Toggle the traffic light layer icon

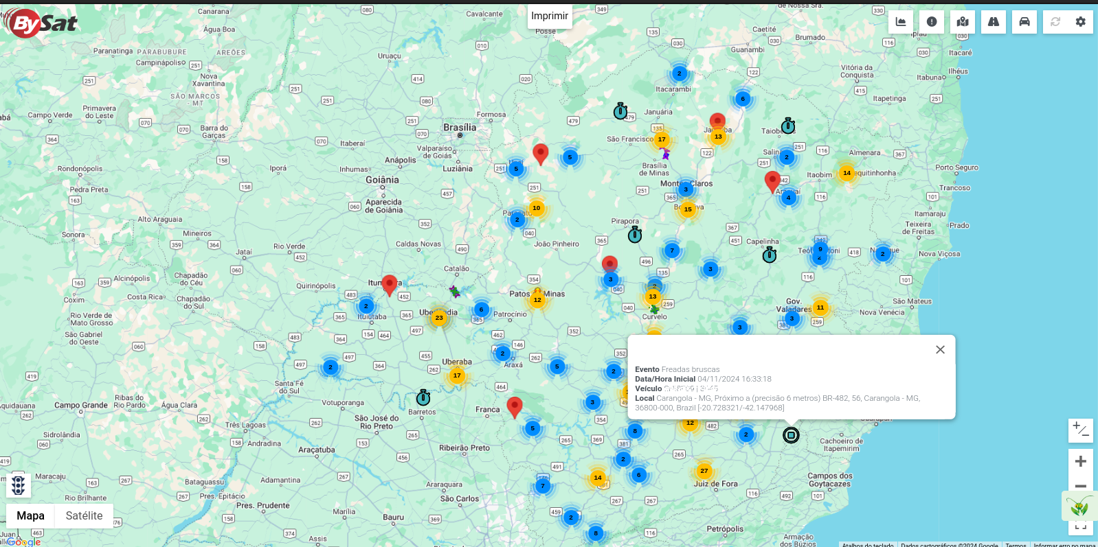pyautogui.click(x=19, y=485)
